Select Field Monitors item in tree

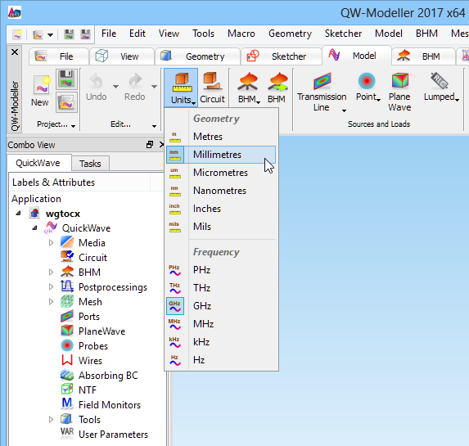[110, 405]
